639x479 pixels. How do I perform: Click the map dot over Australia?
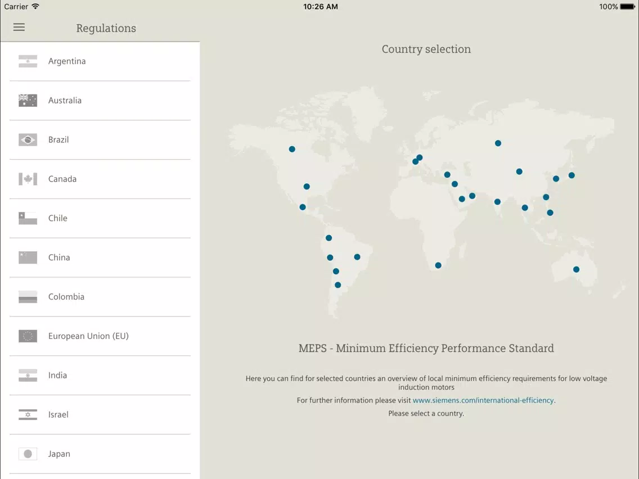click(576, 269)
